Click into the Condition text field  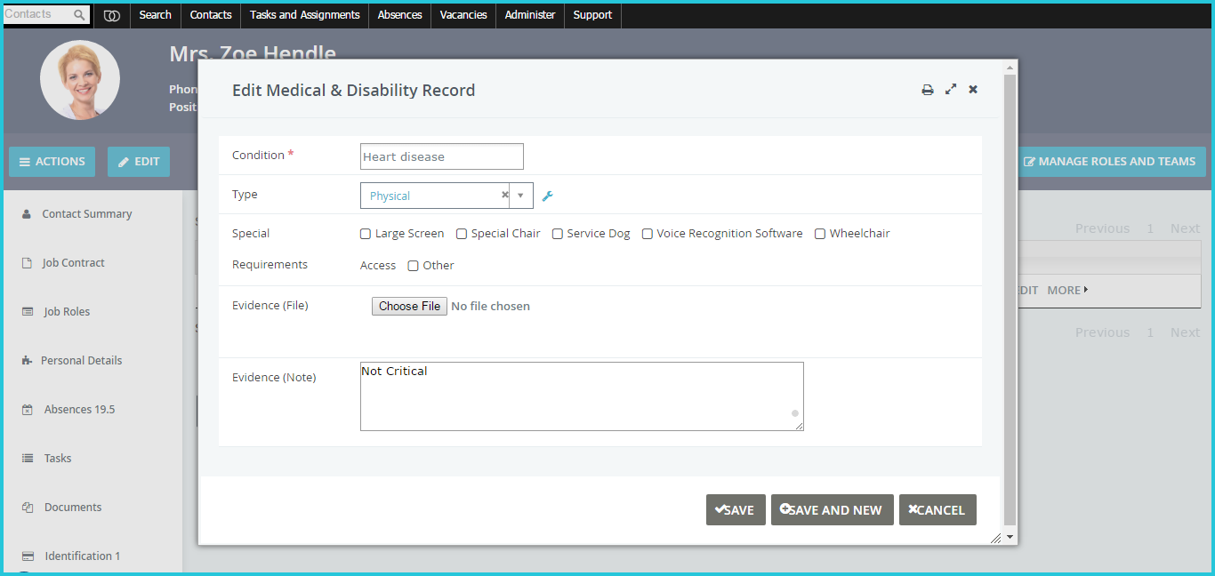click(442, 156)
